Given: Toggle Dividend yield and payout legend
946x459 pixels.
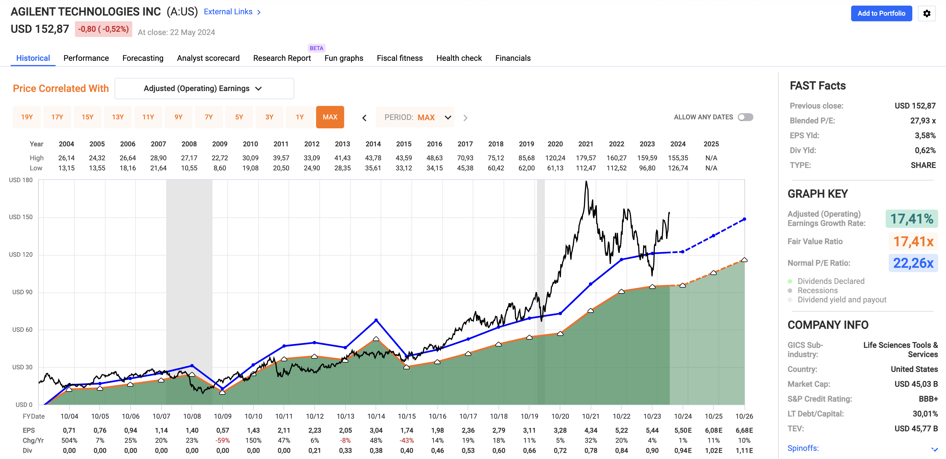Looking at the screenshot, I should point(837,300).
